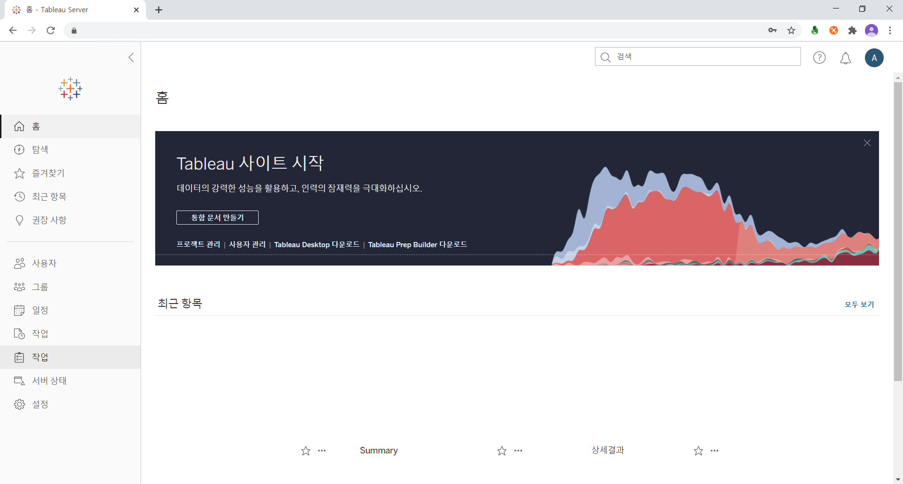Open more actions for the first recent item

(x=322, y=451)
